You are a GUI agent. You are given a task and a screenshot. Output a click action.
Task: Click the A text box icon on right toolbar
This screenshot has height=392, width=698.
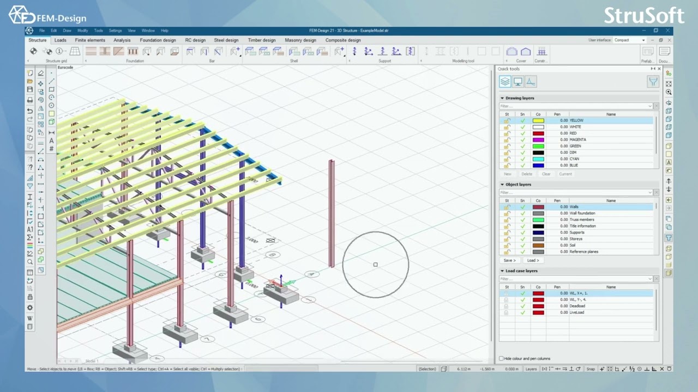[669, 162]
